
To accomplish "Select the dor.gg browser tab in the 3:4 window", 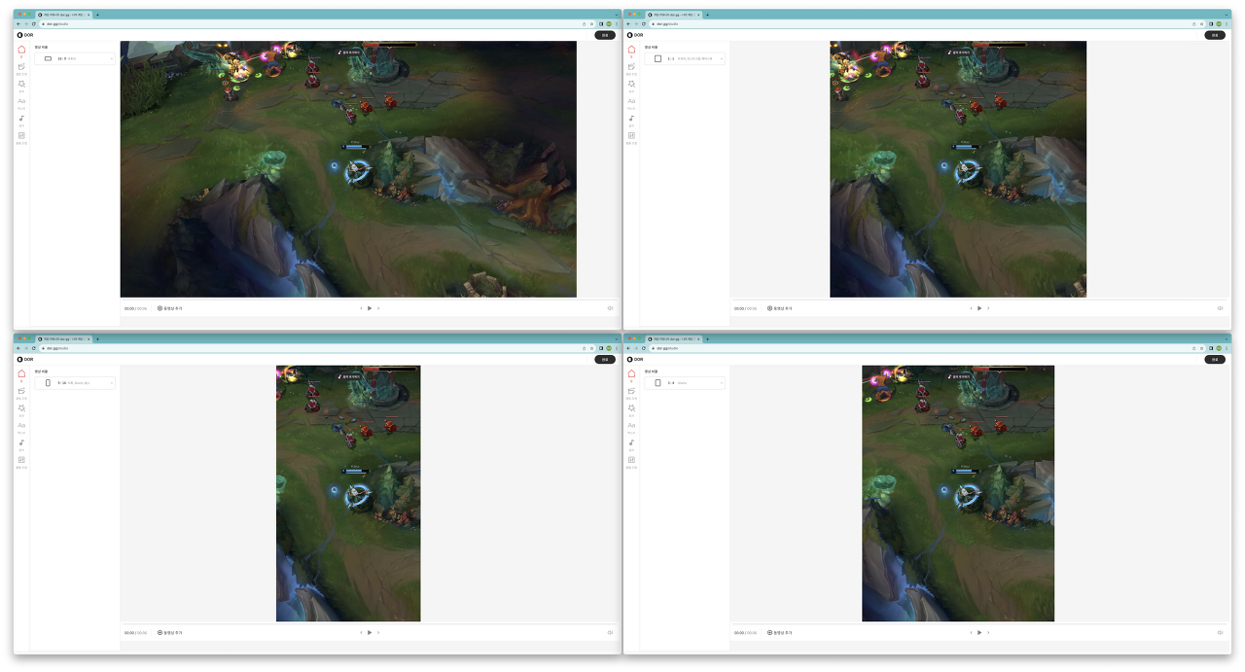I will tap(674, 338).
